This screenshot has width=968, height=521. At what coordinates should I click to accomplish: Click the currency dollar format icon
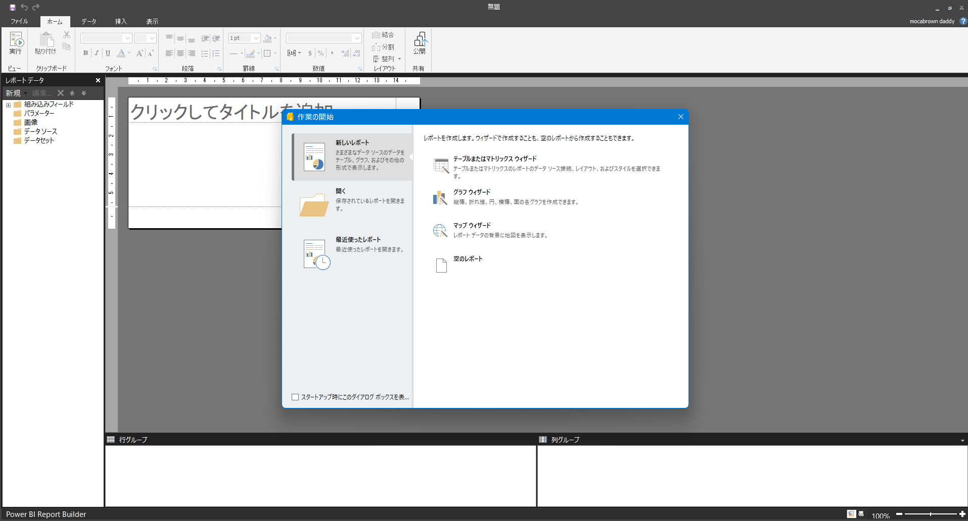pos(310,53)
